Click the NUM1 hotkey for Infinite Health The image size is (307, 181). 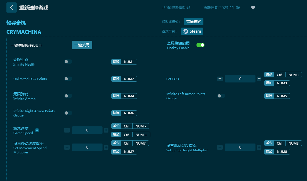pyautogui.click(x=129, y=62)
